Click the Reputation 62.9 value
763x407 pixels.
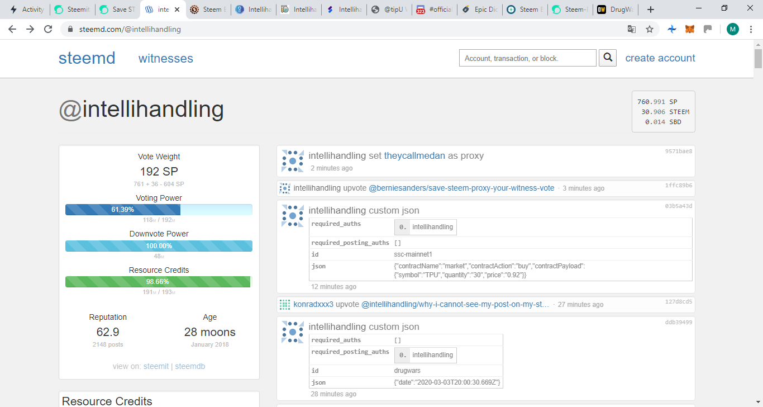pyautogui.click(x=108, y=332)
